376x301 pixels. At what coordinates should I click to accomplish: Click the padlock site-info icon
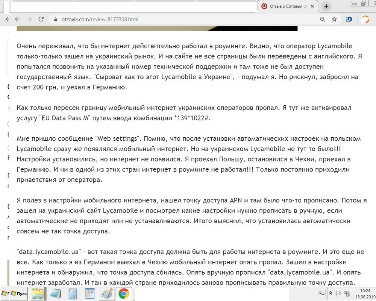[x=56, y=20]
